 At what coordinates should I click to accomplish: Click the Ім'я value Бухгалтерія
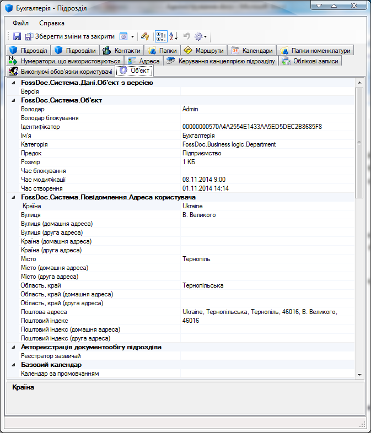198,136
